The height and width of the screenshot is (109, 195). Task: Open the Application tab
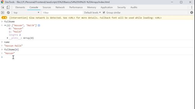coord(107,7)
